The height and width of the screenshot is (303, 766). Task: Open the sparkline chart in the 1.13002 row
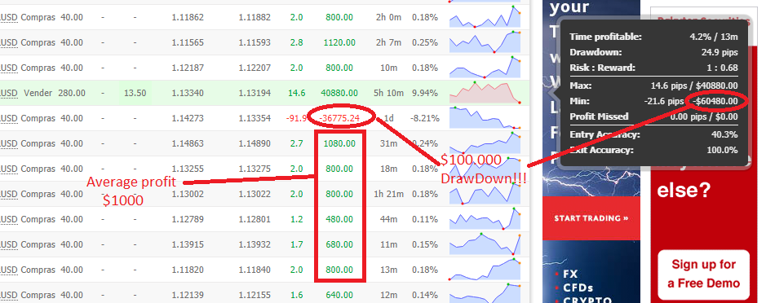pyautogui.click(x=485, y=194)
